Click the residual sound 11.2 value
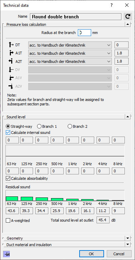Screen dimensions: 135x260 click(x=103, y=211)
